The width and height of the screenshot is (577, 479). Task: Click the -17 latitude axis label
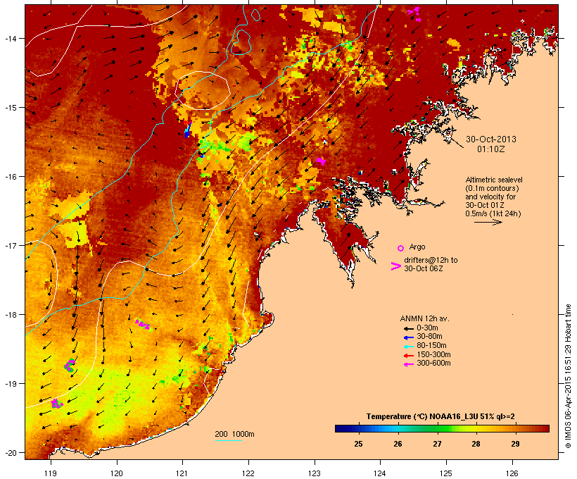click(x=10, y=245)
